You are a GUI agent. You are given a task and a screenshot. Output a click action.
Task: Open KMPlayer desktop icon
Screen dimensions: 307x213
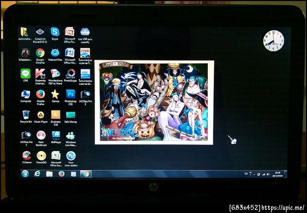pyautogui.click(x=56, y=137)
